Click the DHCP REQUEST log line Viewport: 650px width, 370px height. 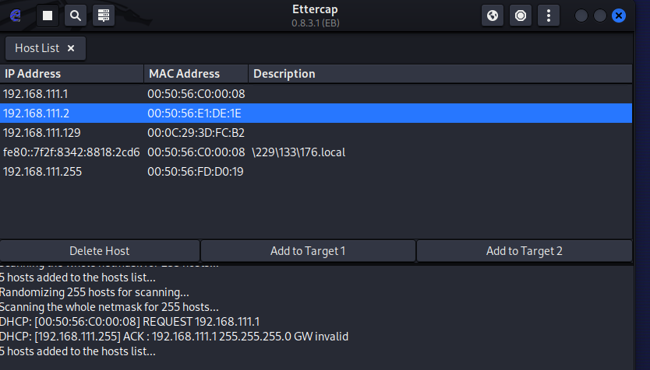tap(129, 322)
